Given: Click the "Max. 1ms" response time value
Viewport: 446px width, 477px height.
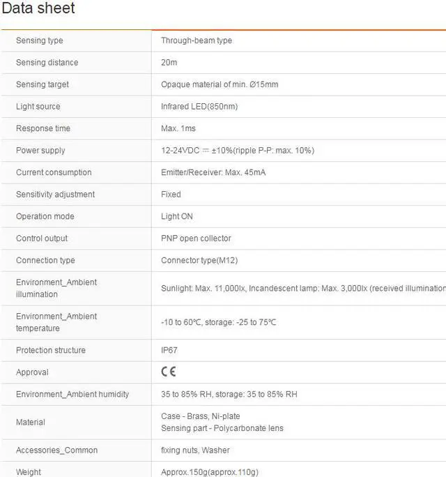Looking at the screenshot, I should click(178, 128).
